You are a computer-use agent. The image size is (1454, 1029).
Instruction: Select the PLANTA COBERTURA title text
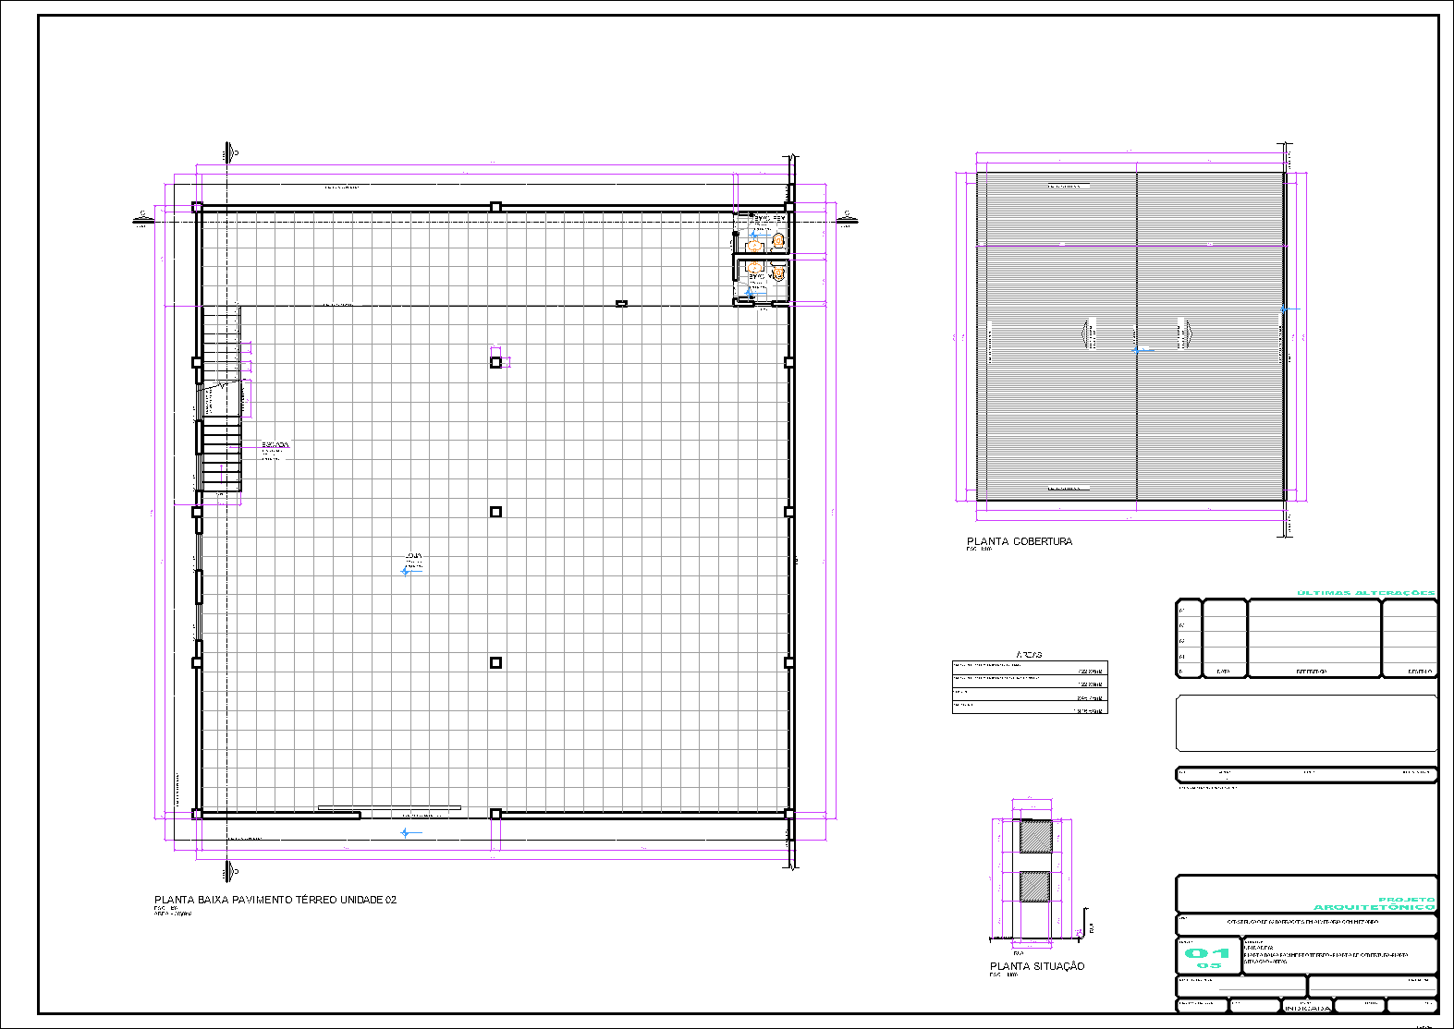(1020, 541)
